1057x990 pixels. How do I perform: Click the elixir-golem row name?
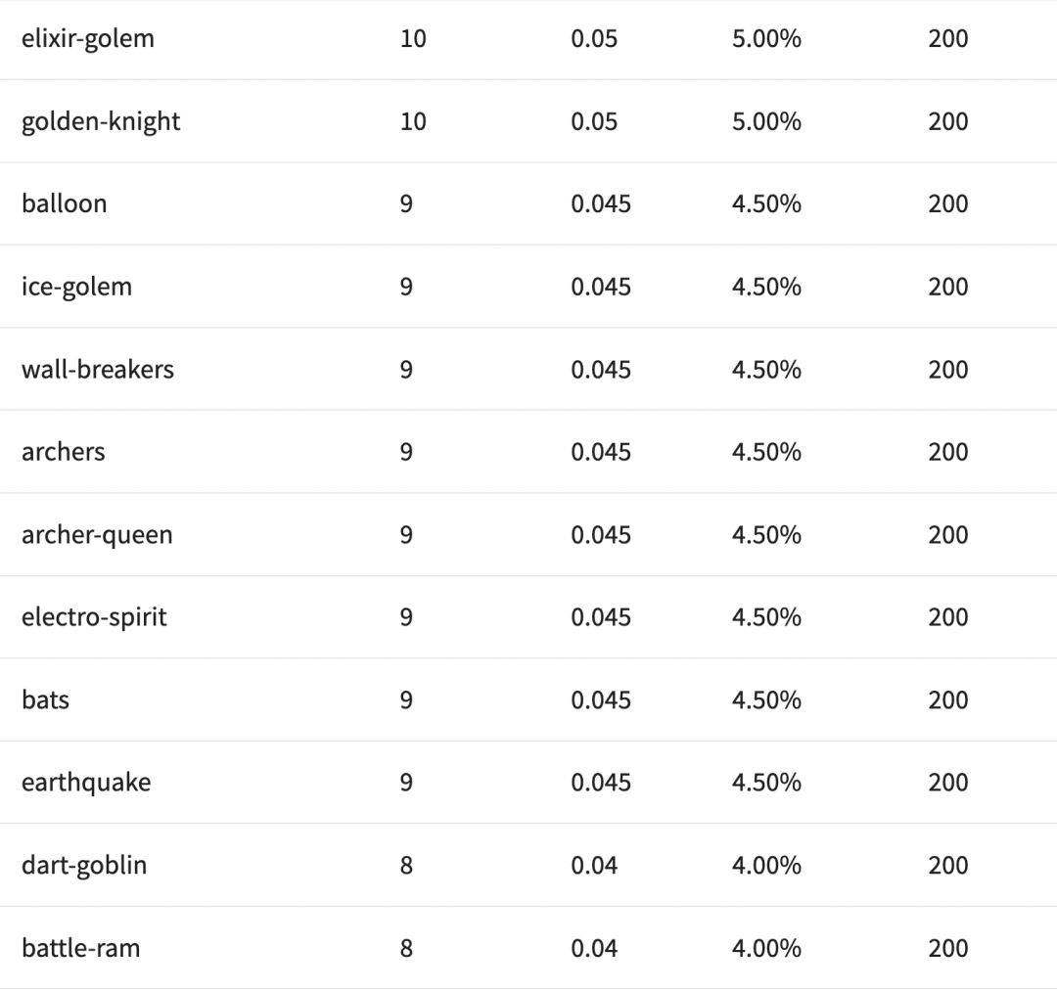(88, 39)
